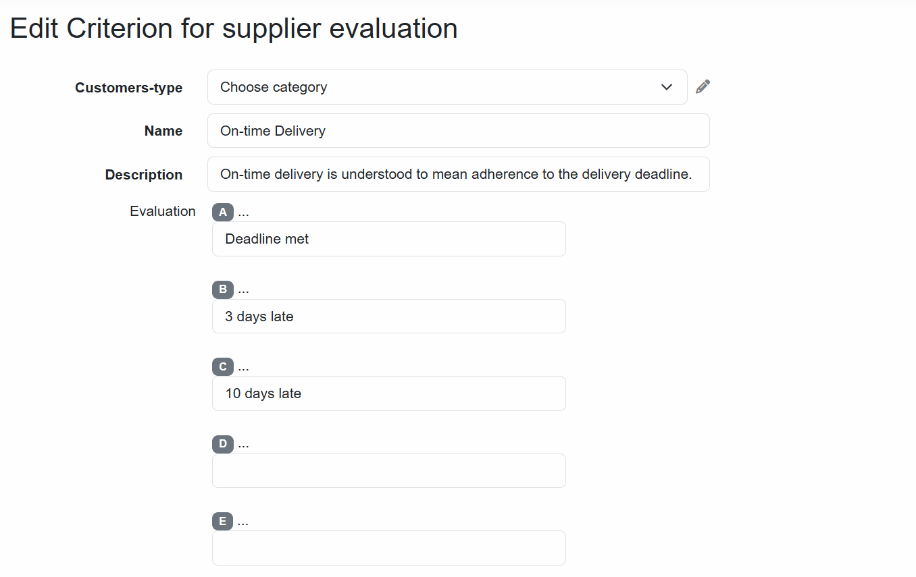
Task: Click the 3 days late input
Action: pyautogui.click(x=389, y=317)
